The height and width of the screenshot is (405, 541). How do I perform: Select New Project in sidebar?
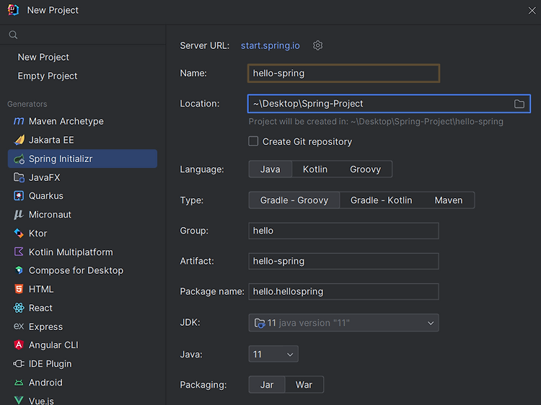43,57
